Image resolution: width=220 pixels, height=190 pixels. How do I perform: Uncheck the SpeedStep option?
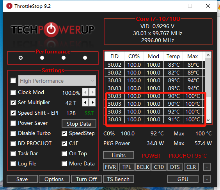pos(64,133)
